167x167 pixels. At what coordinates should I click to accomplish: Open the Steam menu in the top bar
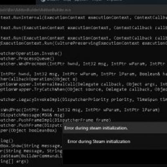click(52, 0)
